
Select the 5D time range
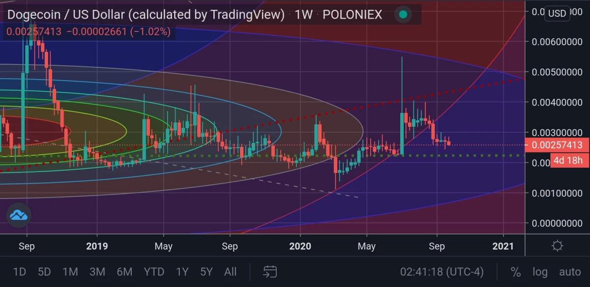45,271
